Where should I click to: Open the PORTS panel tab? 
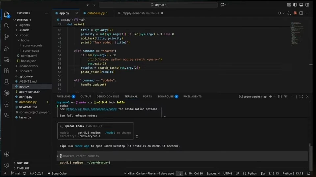147,97
